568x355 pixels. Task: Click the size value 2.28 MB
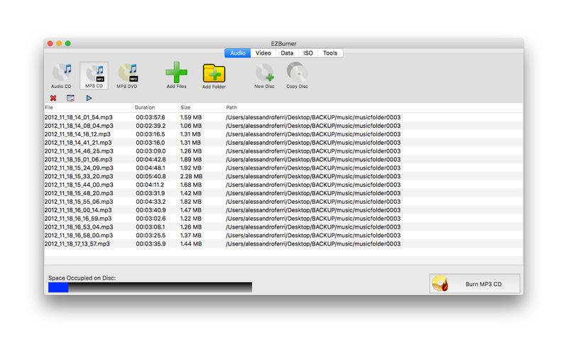[x=191, y=176]
